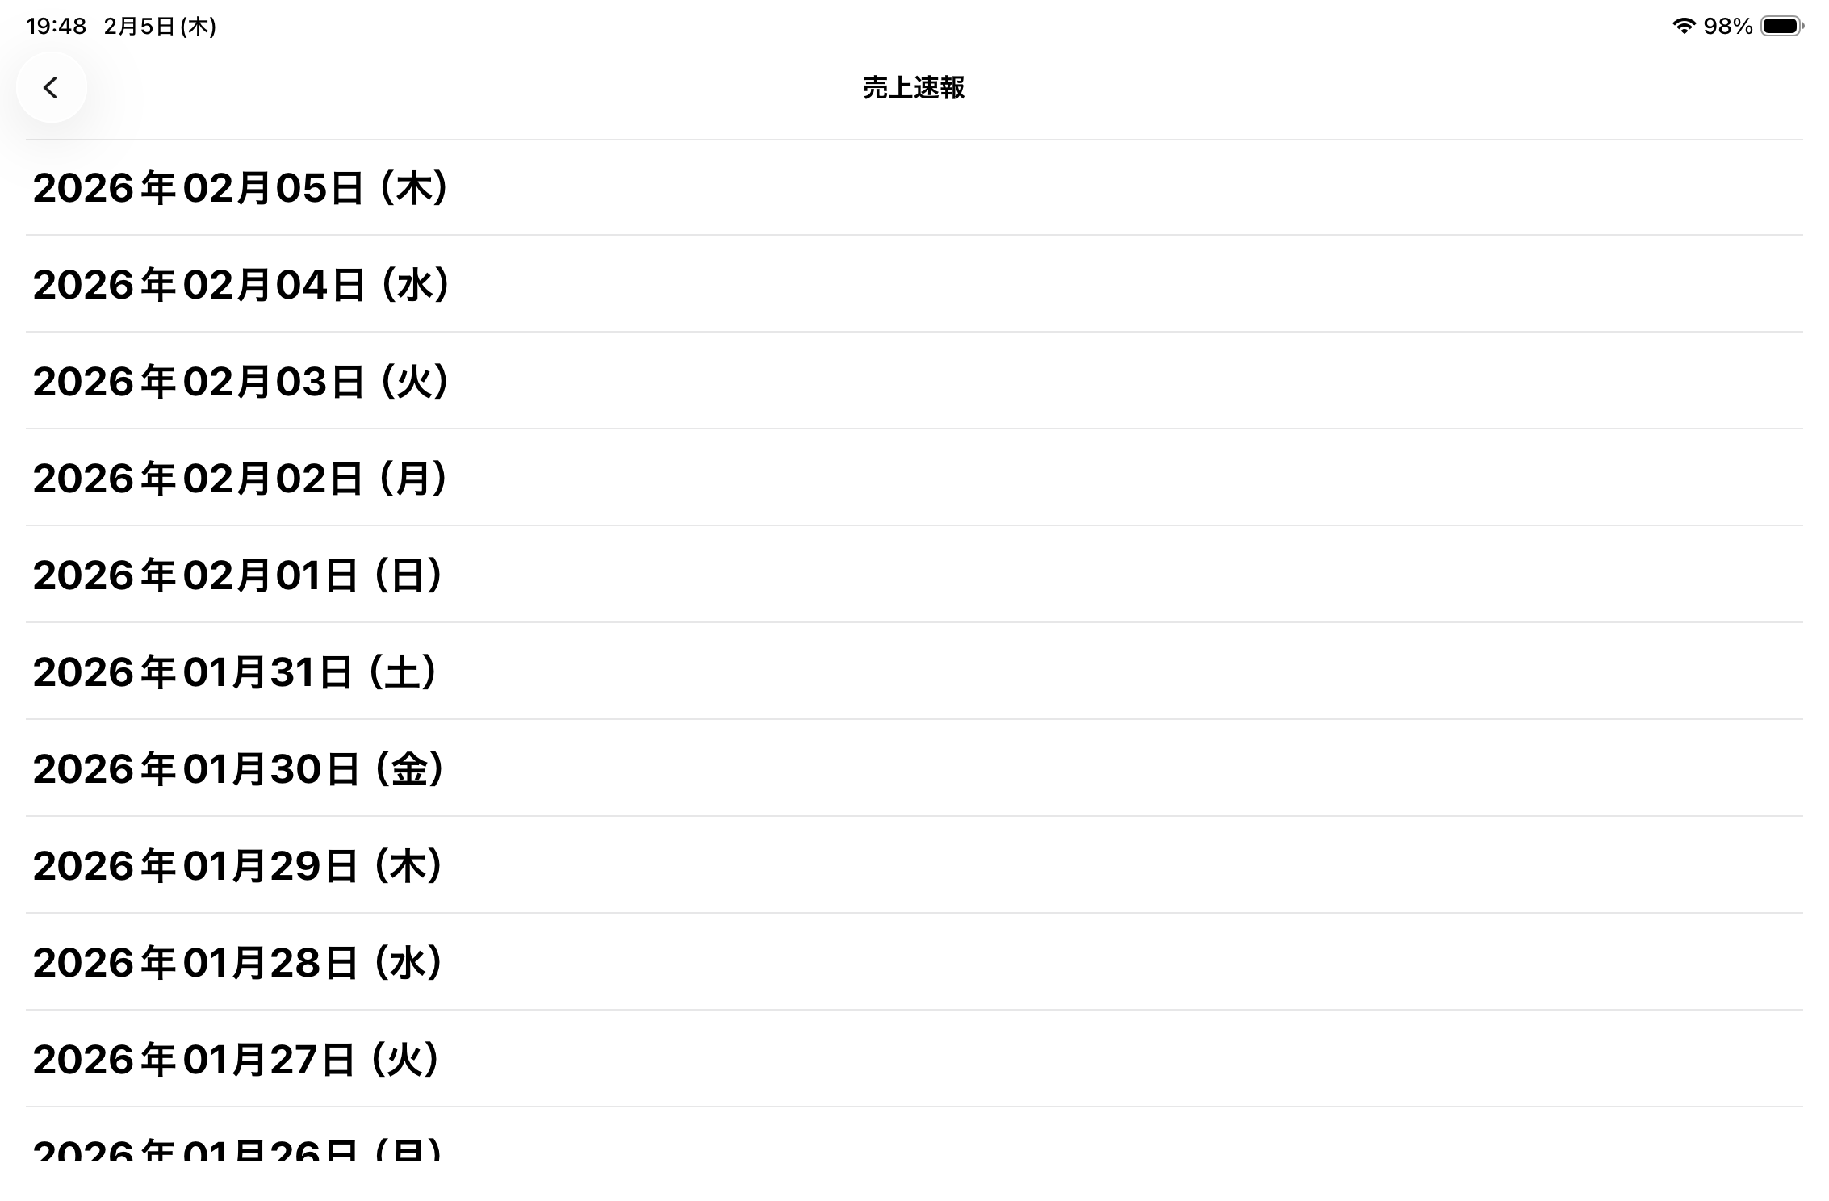This screenshot has width=1829, height=1201.
Task: Select the 2026年02月02日 (月) entry
Action: pos(240,479)
